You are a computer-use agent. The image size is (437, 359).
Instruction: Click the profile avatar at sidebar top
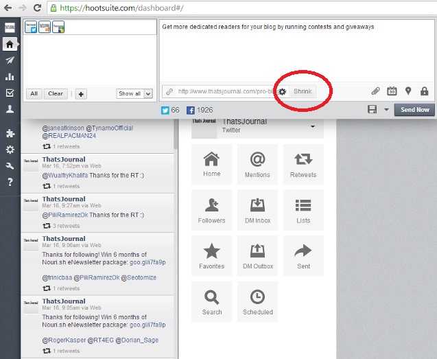point(10,27)
